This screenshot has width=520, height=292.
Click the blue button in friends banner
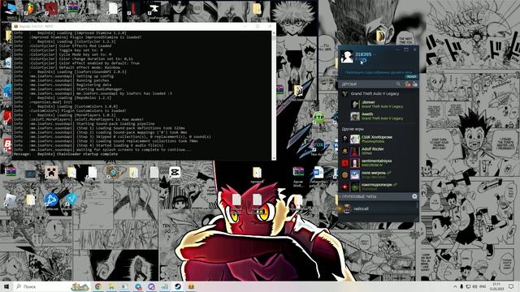click(x=411, y=76)
